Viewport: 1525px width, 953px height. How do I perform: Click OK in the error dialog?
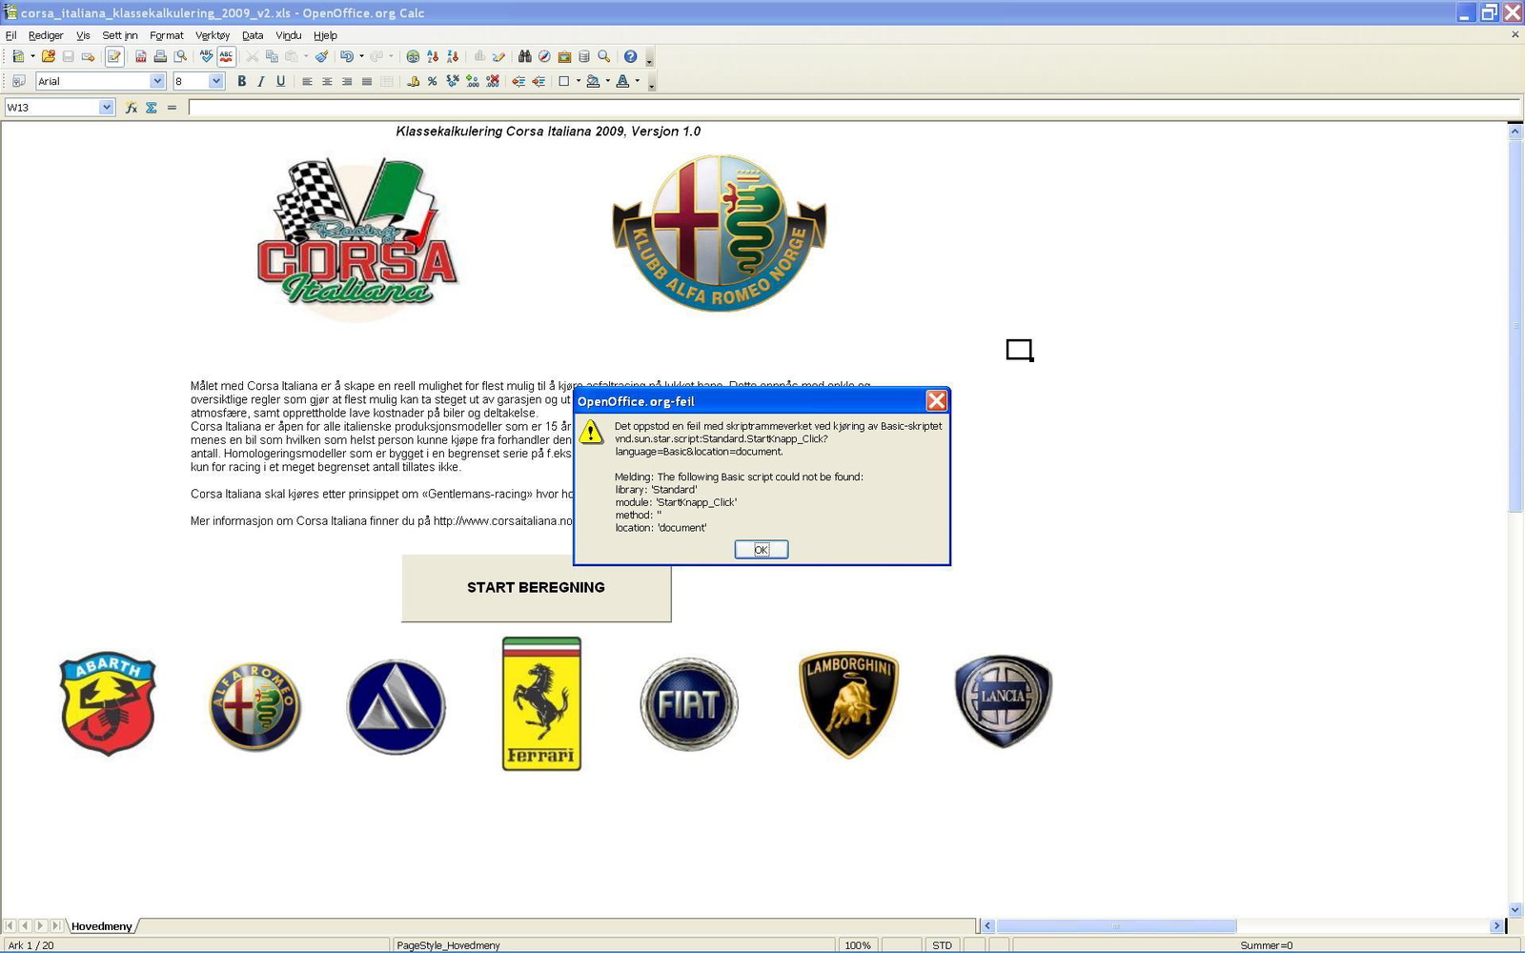click(x=761, y=550)
